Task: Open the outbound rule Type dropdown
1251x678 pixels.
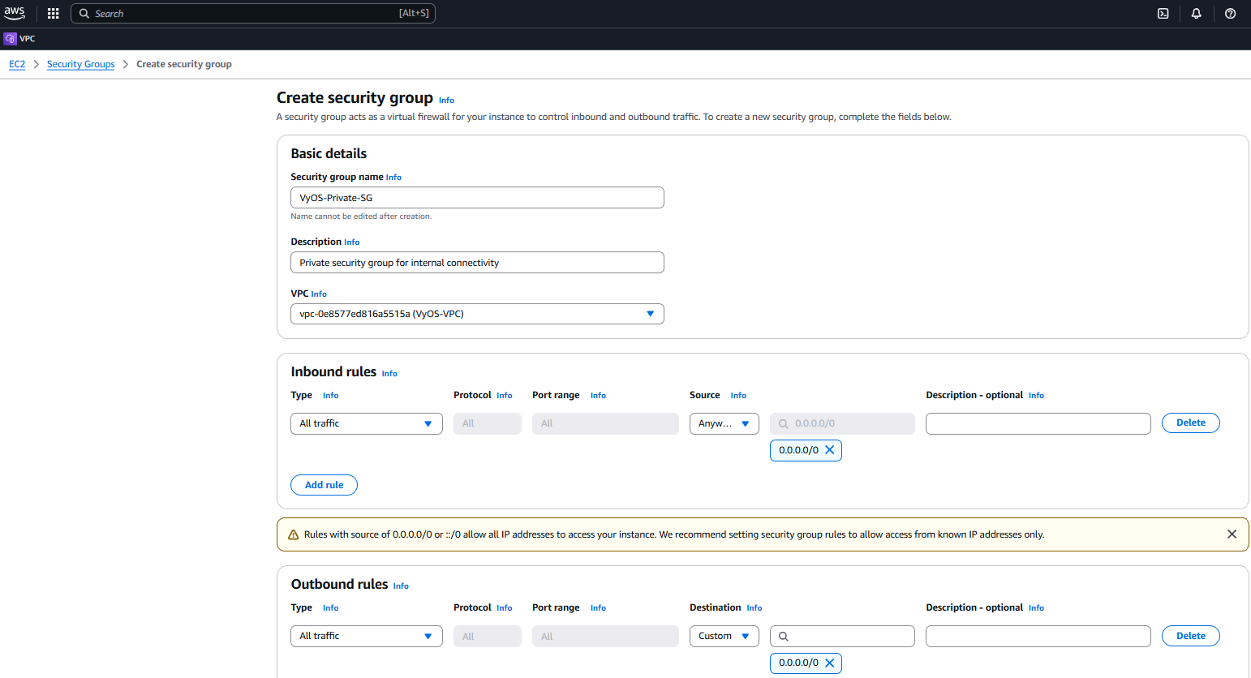Action: pos(366,637)
